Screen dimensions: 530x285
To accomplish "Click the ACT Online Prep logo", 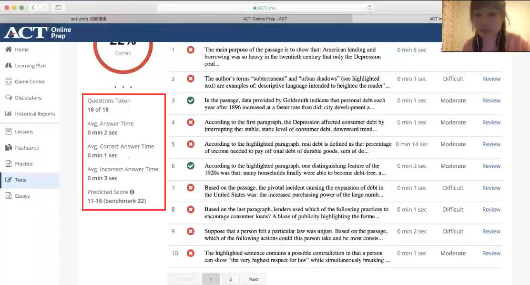I will 38,33.
